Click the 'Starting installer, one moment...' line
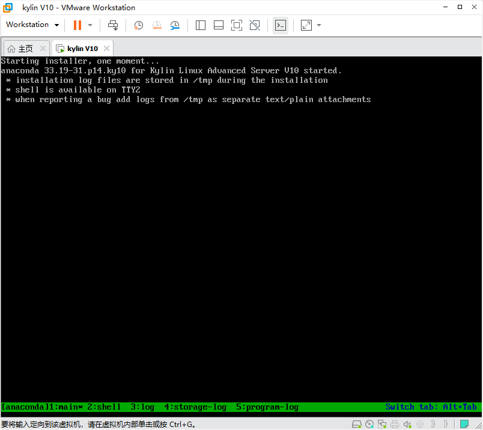The image size is (483, 430). (80, 61)
